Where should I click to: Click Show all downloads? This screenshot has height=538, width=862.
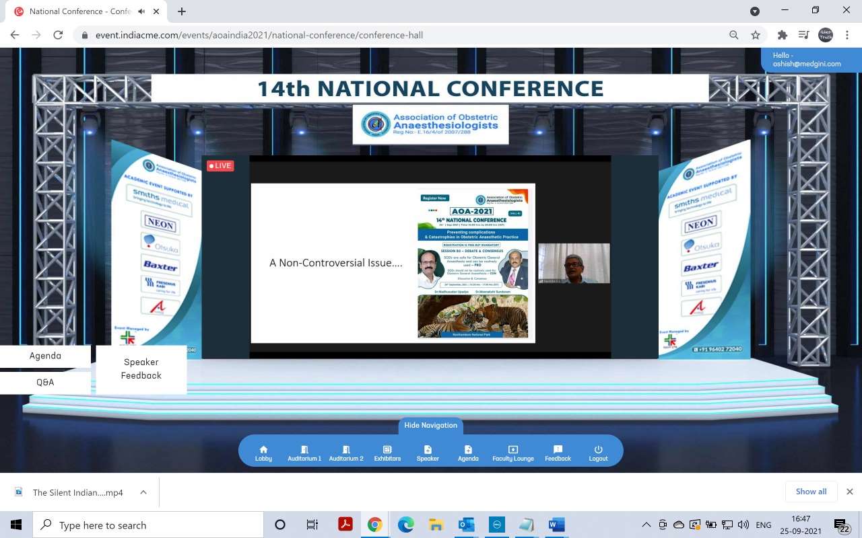point(811,492)
